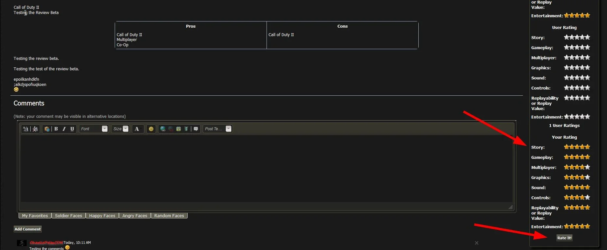The width and height of the screenshot is (607, 250).
Task: Remove text formatting in comment editor
Action: click(35, 129)
